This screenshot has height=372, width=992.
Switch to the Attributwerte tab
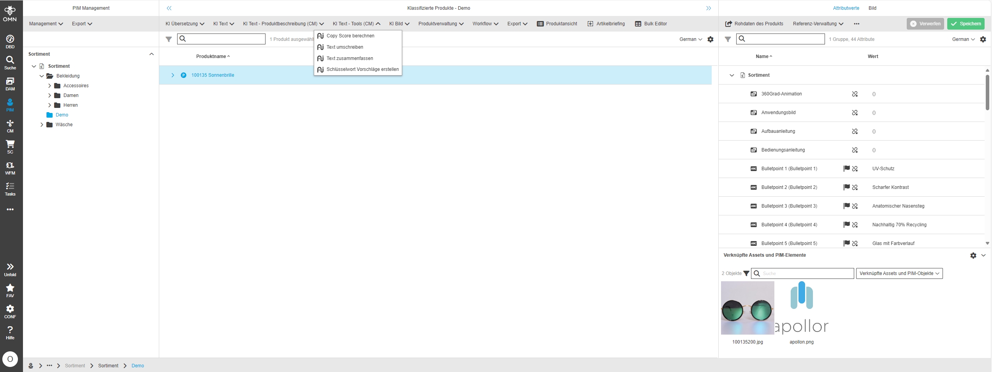click(846, 8)
